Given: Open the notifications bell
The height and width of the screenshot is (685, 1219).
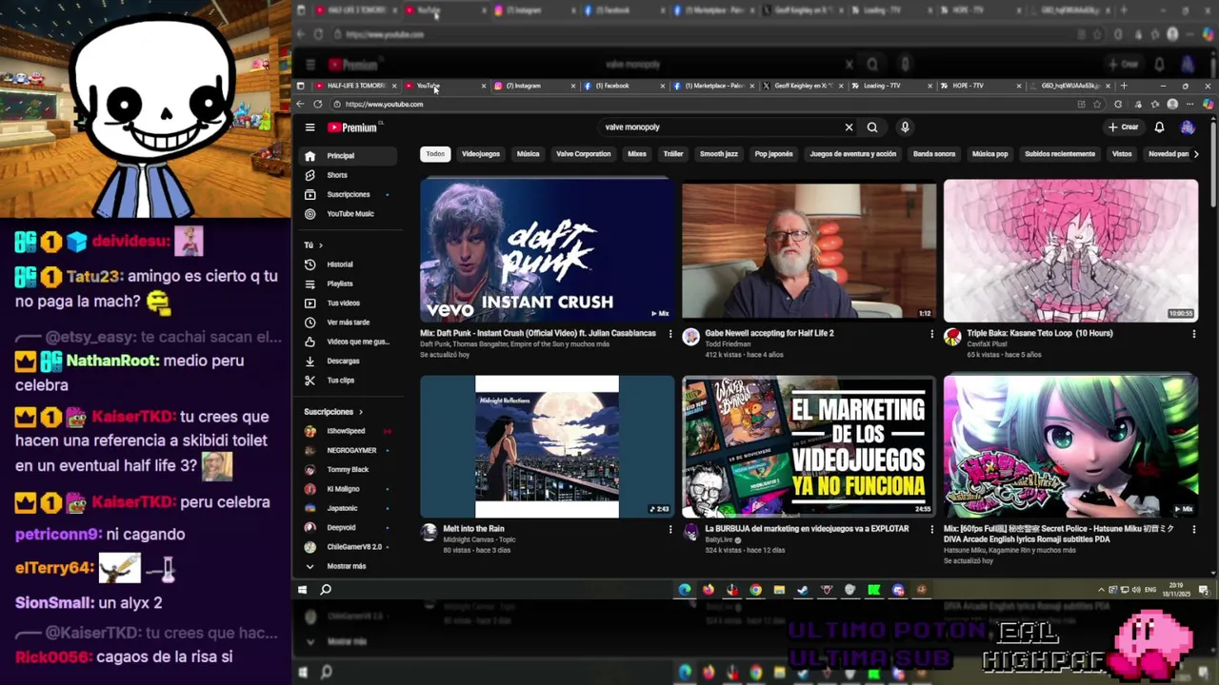Looking at the screenshot, I should point(1159,127).
